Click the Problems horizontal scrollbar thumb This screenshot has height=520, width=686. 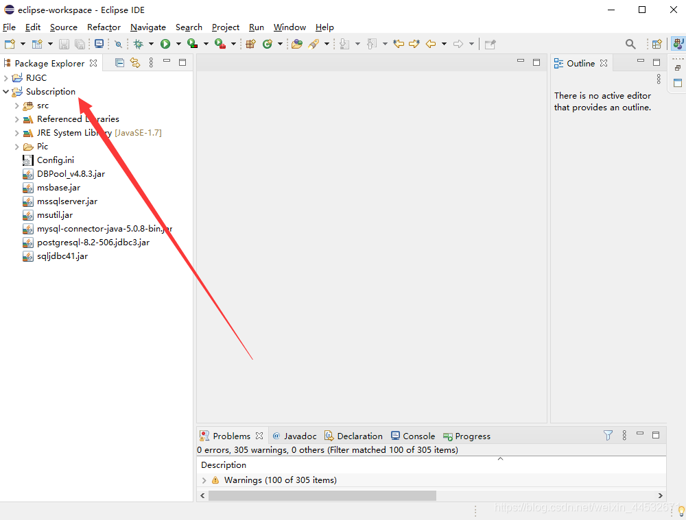coord(322,495)
